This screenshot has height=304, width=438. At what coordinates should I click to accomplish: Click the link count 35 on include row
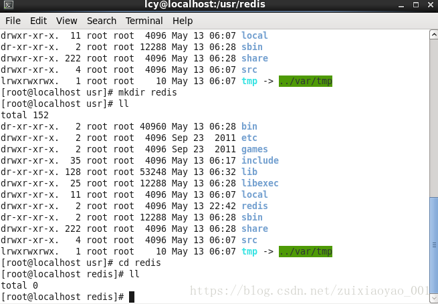click(76, 160)
